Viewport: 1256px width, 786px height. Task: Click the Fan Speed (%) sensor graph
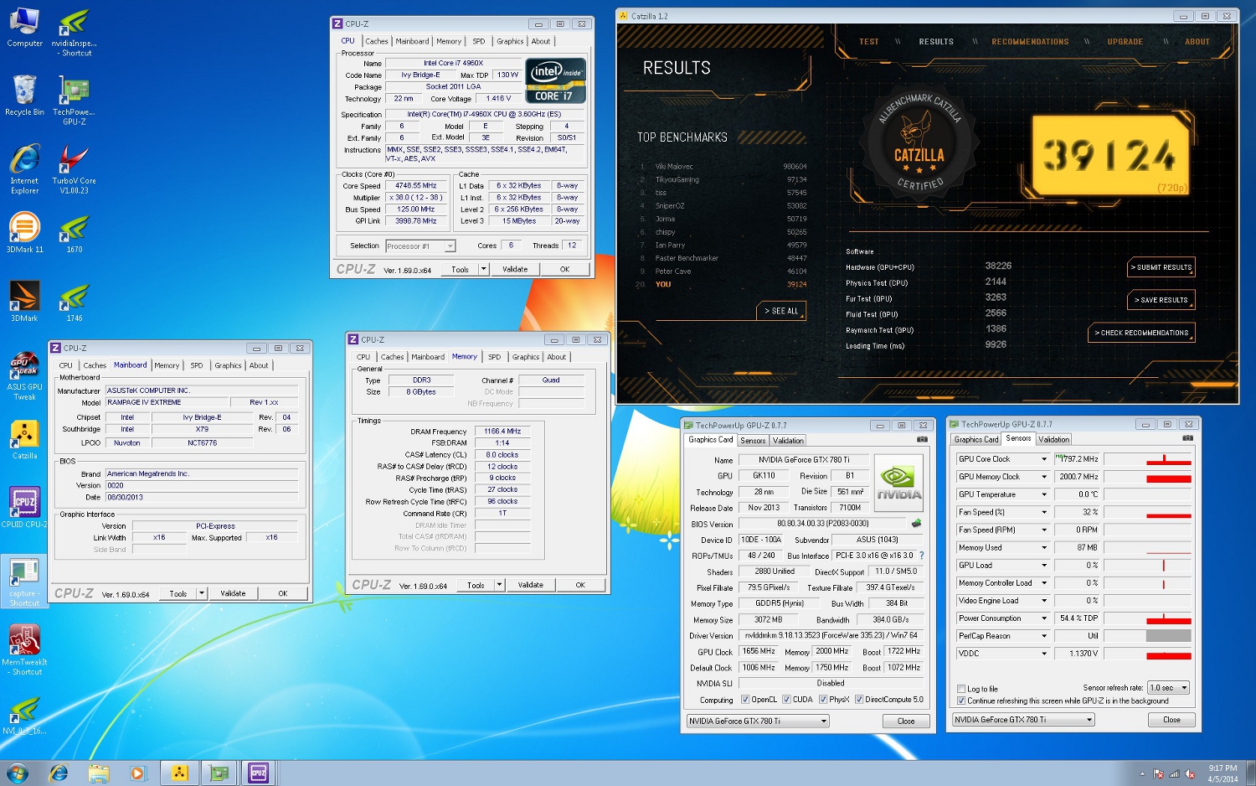tap(1147, 512)
